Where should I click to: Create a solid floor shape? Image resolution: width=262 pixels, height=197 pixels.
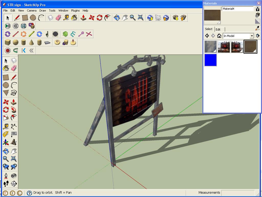point(48,43)
